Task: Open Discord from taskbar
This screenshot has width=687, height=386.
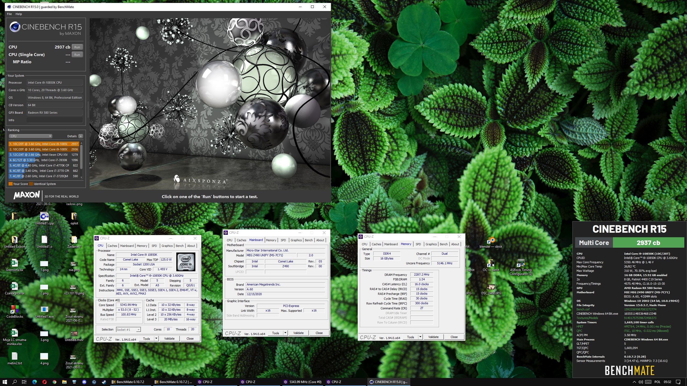Action: (84, 382)
